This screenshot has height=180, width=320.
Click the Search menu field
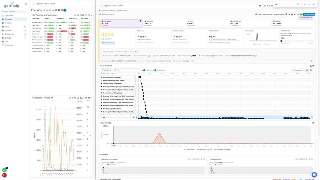(x=14, y=11)
